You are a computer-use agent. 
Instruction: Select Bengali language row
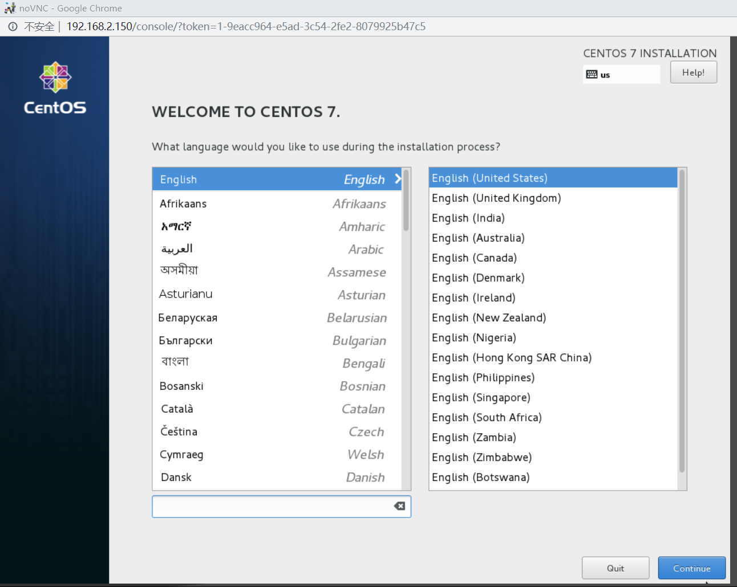coord(277,363)
